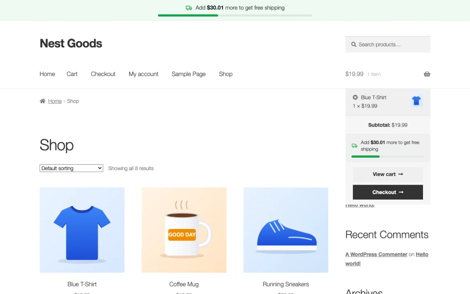
Task: Click the search magnifier icon
Action: 354,45
